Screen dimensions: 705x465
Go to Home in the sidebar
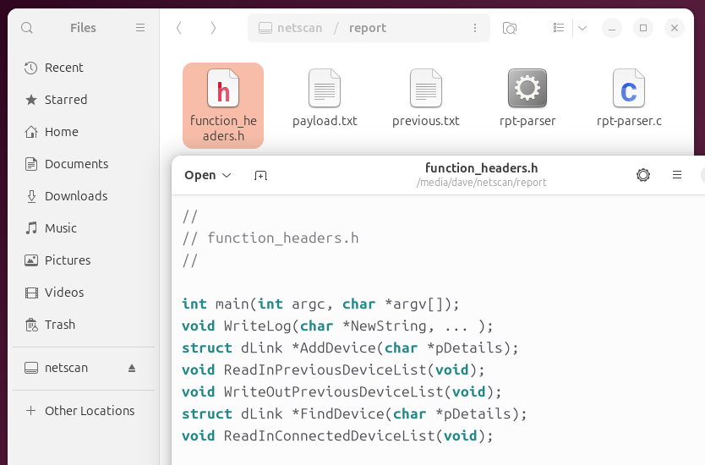tap(84, 132)
